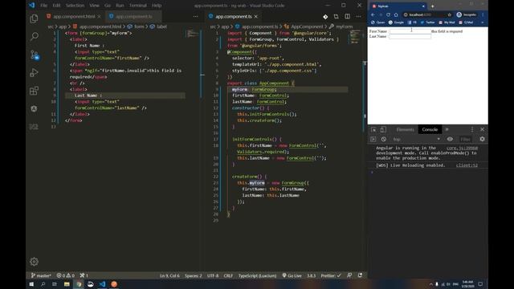
Task: Click the notifications bell in status bar
Action: click(x=360, y=275)
